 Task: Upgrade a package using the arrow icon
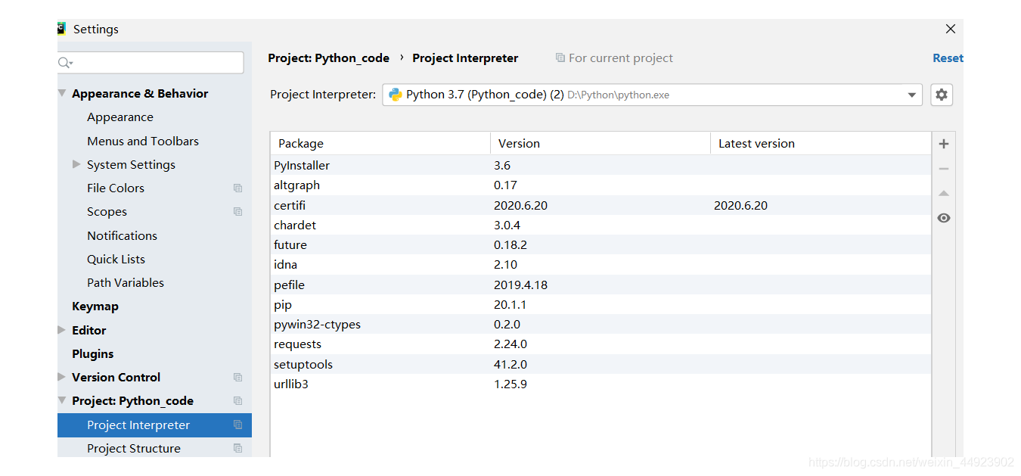click(943, 193)
